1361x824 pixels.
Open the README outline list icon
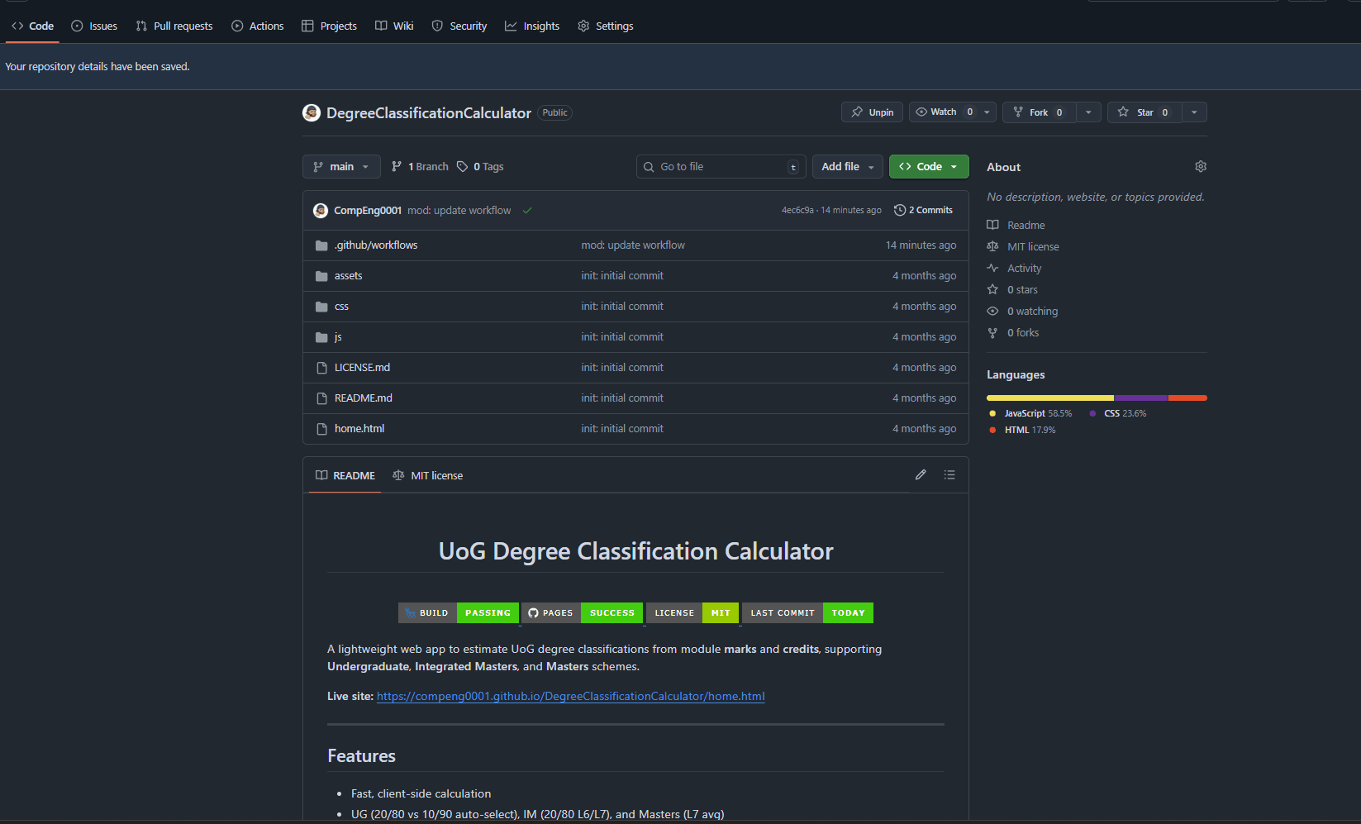949,475
